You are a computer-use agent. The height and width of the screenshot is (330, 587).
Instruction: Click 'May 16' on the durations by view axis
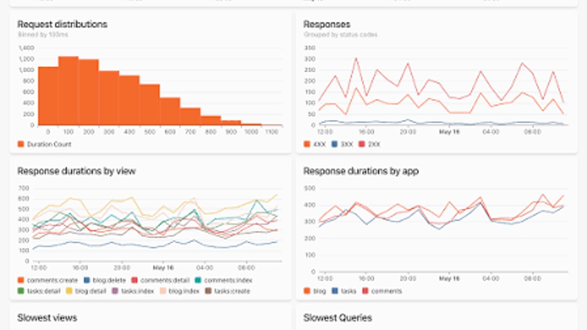pyautogui.click(x=164, y=268)
